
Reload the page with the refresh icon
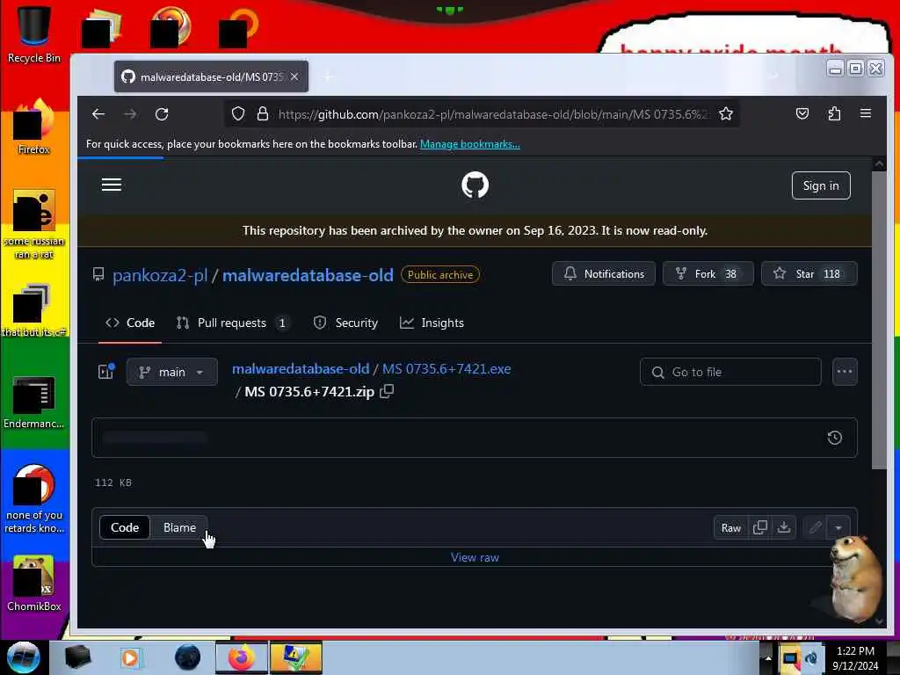pyautogui.click(x=162, y=114)
